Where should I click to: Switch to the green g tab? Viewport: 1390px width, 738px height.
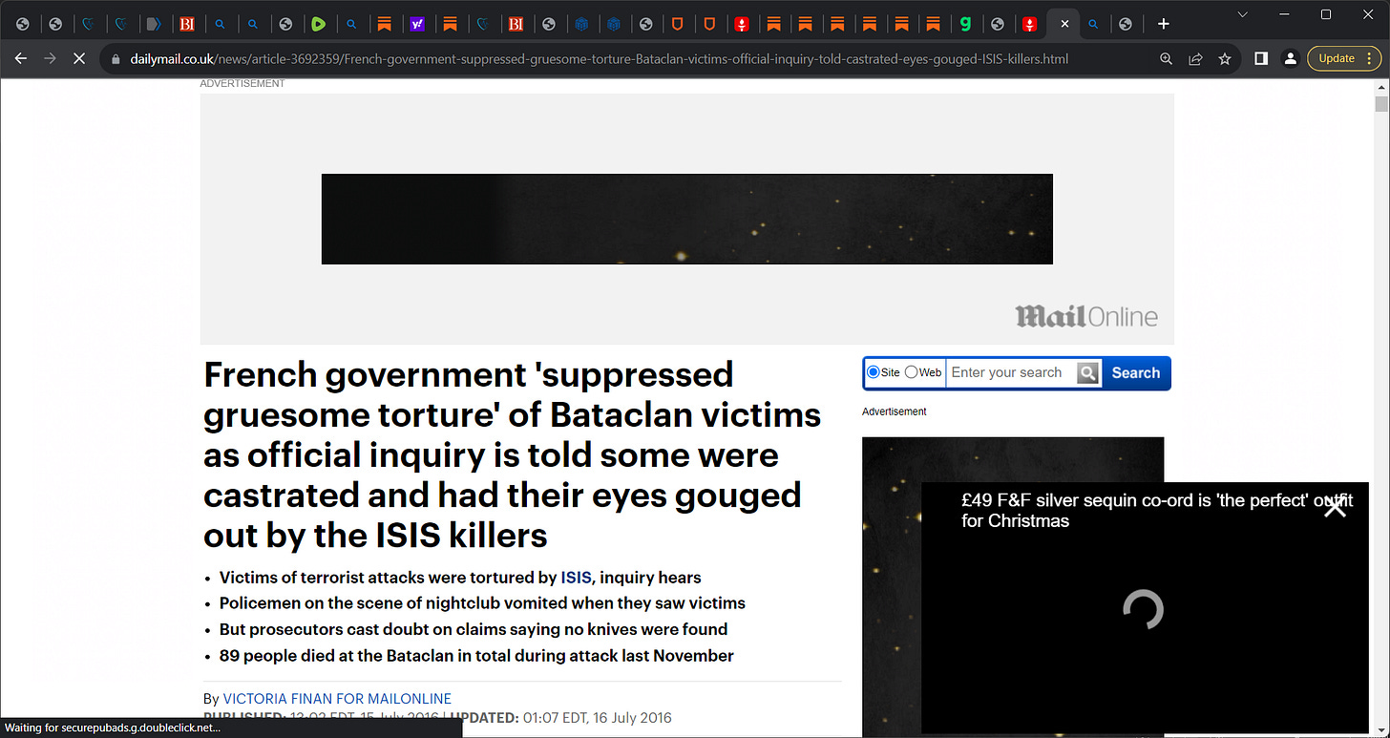click(966, 24)
